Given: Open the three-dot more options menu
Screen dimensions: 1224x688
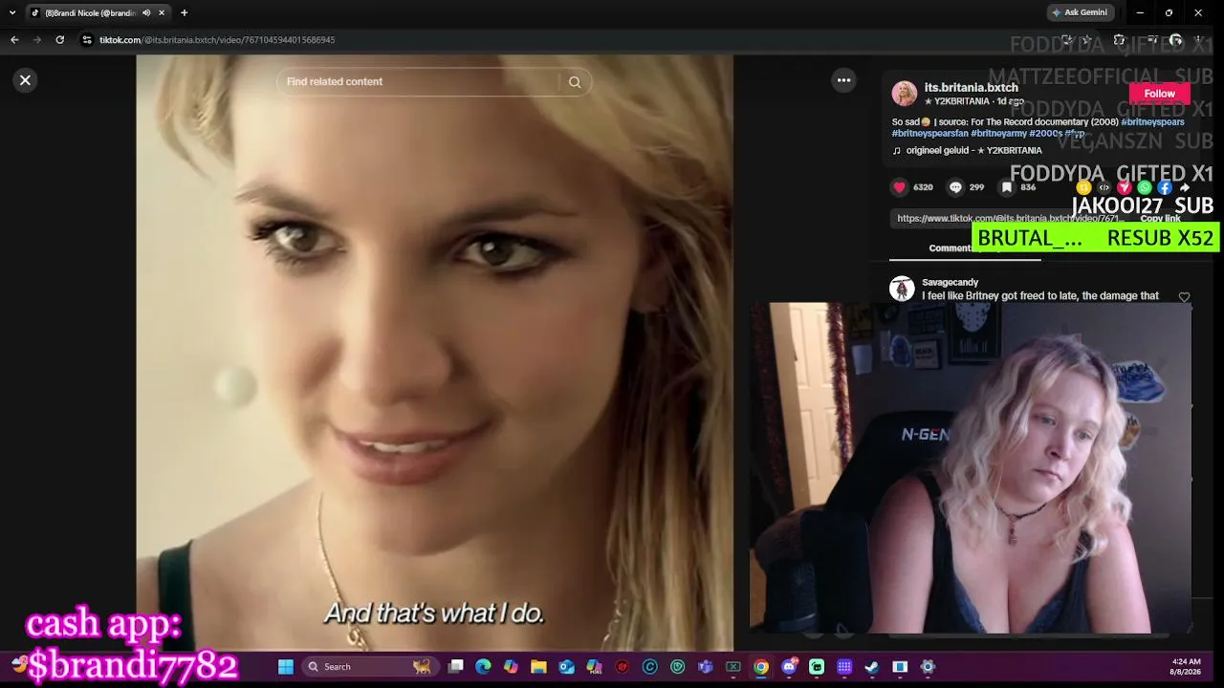Looking at the screenshot, I should coord(843,80).
